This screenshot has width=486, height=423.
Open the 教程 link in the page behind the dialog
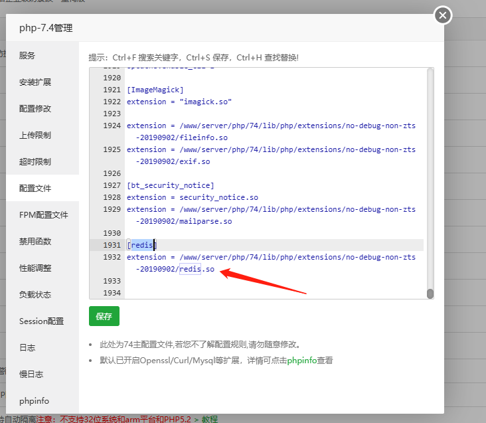[x=210, y=419]
